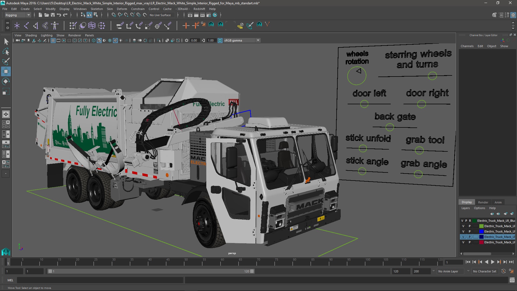Open the shelf options gear menu
Screen dimensions: 517x291
click(x=7, y=28)
